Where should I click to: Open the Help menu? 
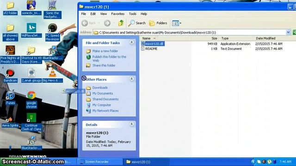(144, 14)
